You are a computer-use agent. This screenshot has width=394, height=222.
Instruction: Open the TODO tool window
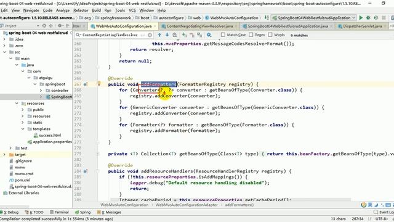[x=34, y=212]
